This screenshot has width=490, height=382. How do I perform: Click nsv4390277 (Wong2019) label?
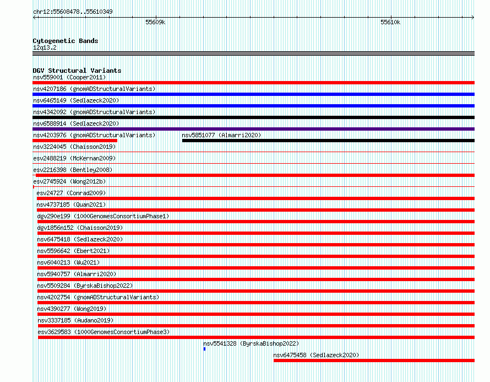click(72, 309)
